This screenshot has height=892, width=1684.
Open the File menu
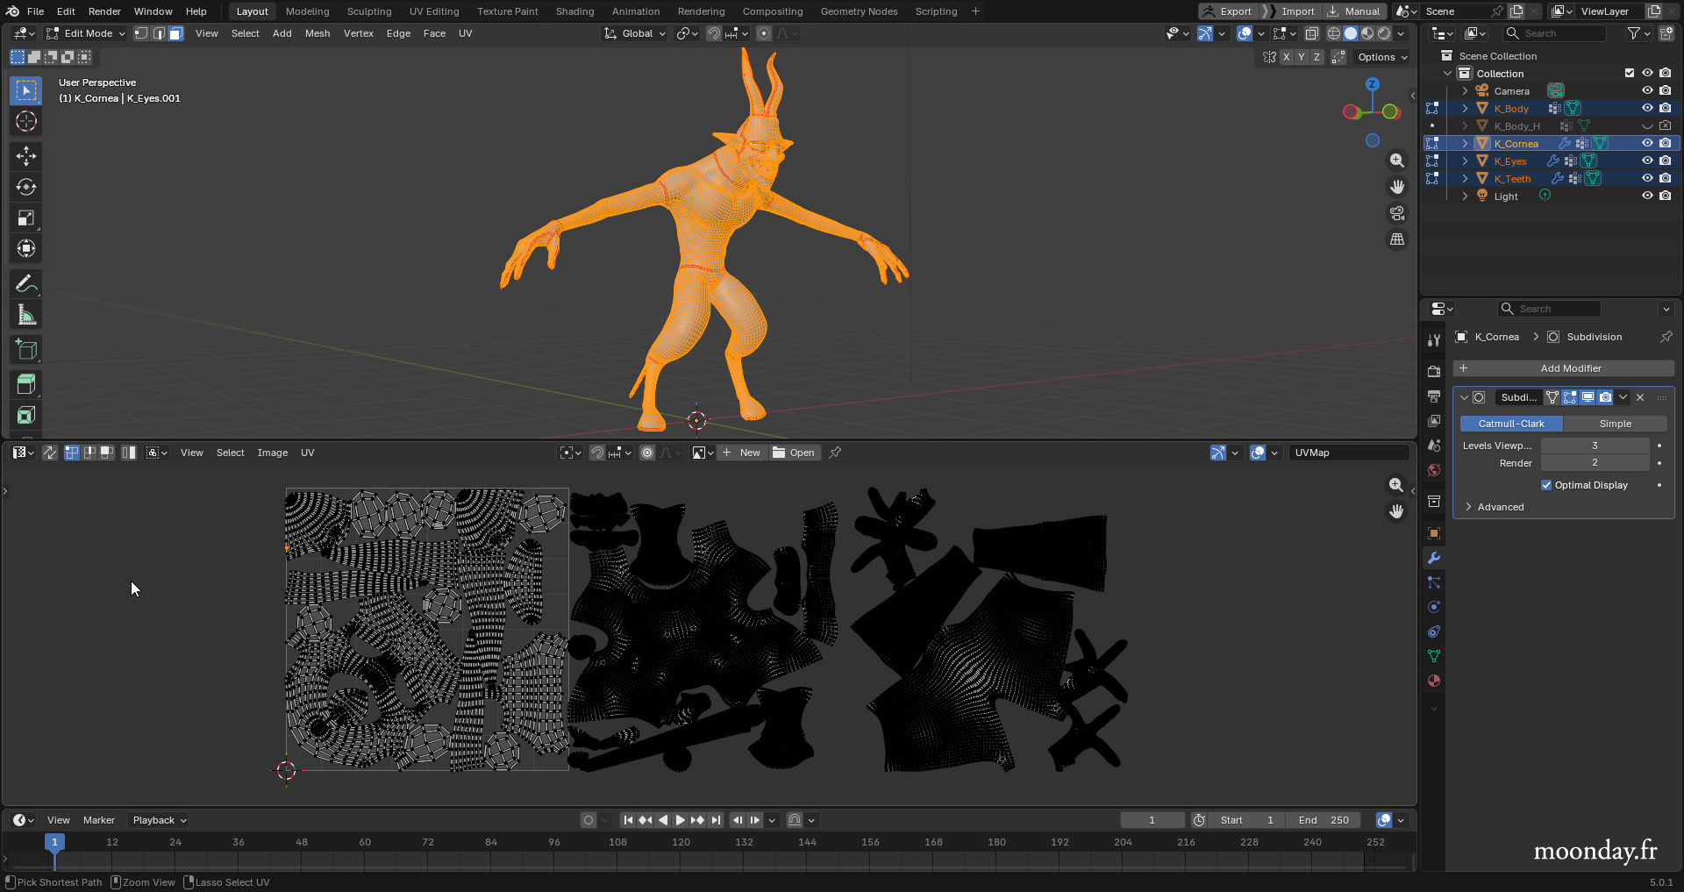pyautogui.click(x=35, y=11)
